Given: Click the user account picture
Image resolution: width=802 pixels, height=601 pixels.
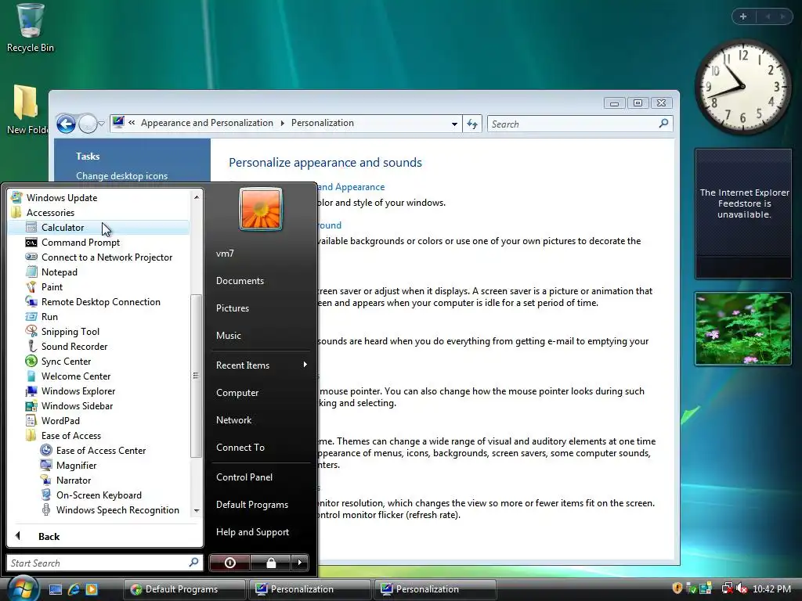Looking at the screenshot, I should [260, 209].
